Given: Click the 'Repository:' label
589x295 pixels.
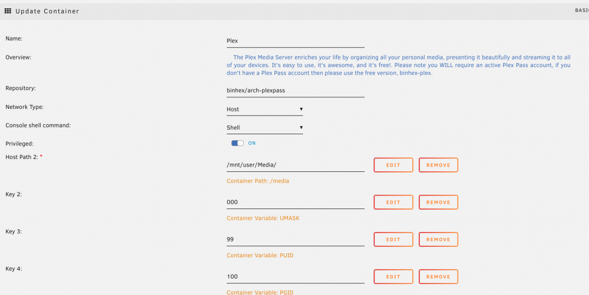Looking at the screenshot, I should pos(21,88).
